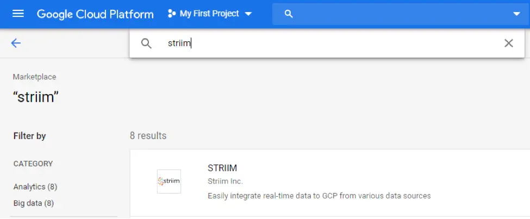530x219 pixels.
Task: Expand the top search bar dropdown arrow
Action: pos(516,14)
